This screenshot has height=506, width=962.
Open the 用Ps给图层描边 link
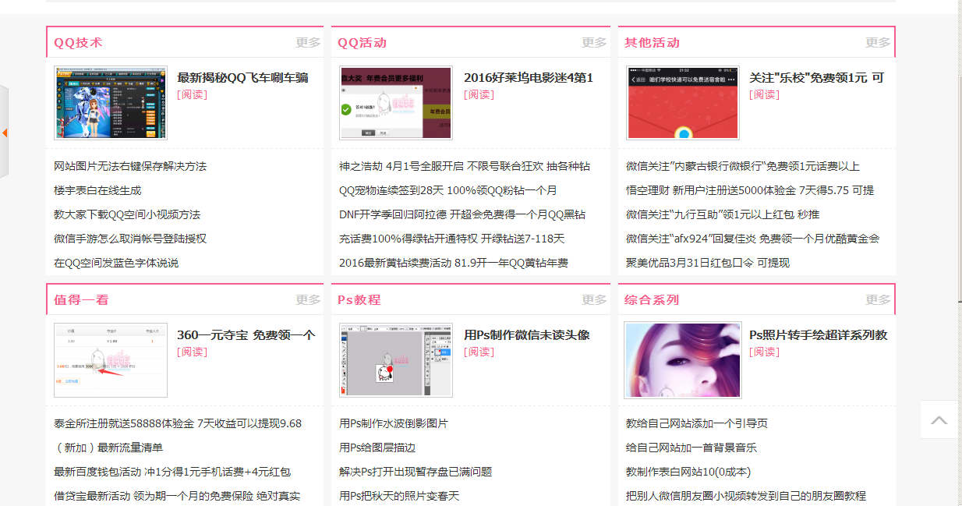click(x=377, y=448)
